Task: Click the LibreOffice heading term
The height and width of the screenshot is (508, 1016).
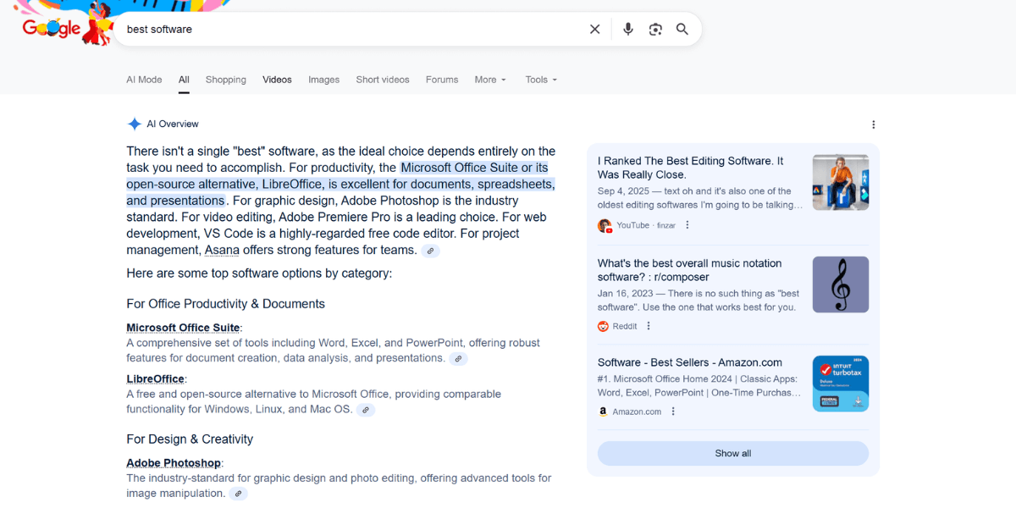Action: click(155, 379)
